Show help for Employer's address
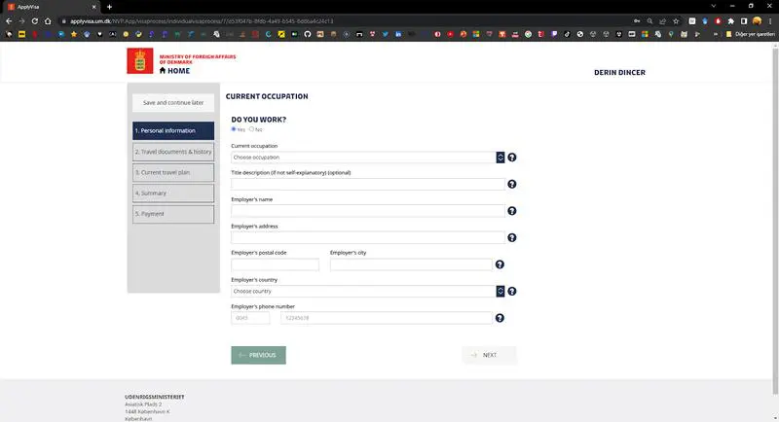The image size is (779, 422). [x=512, y=237]
